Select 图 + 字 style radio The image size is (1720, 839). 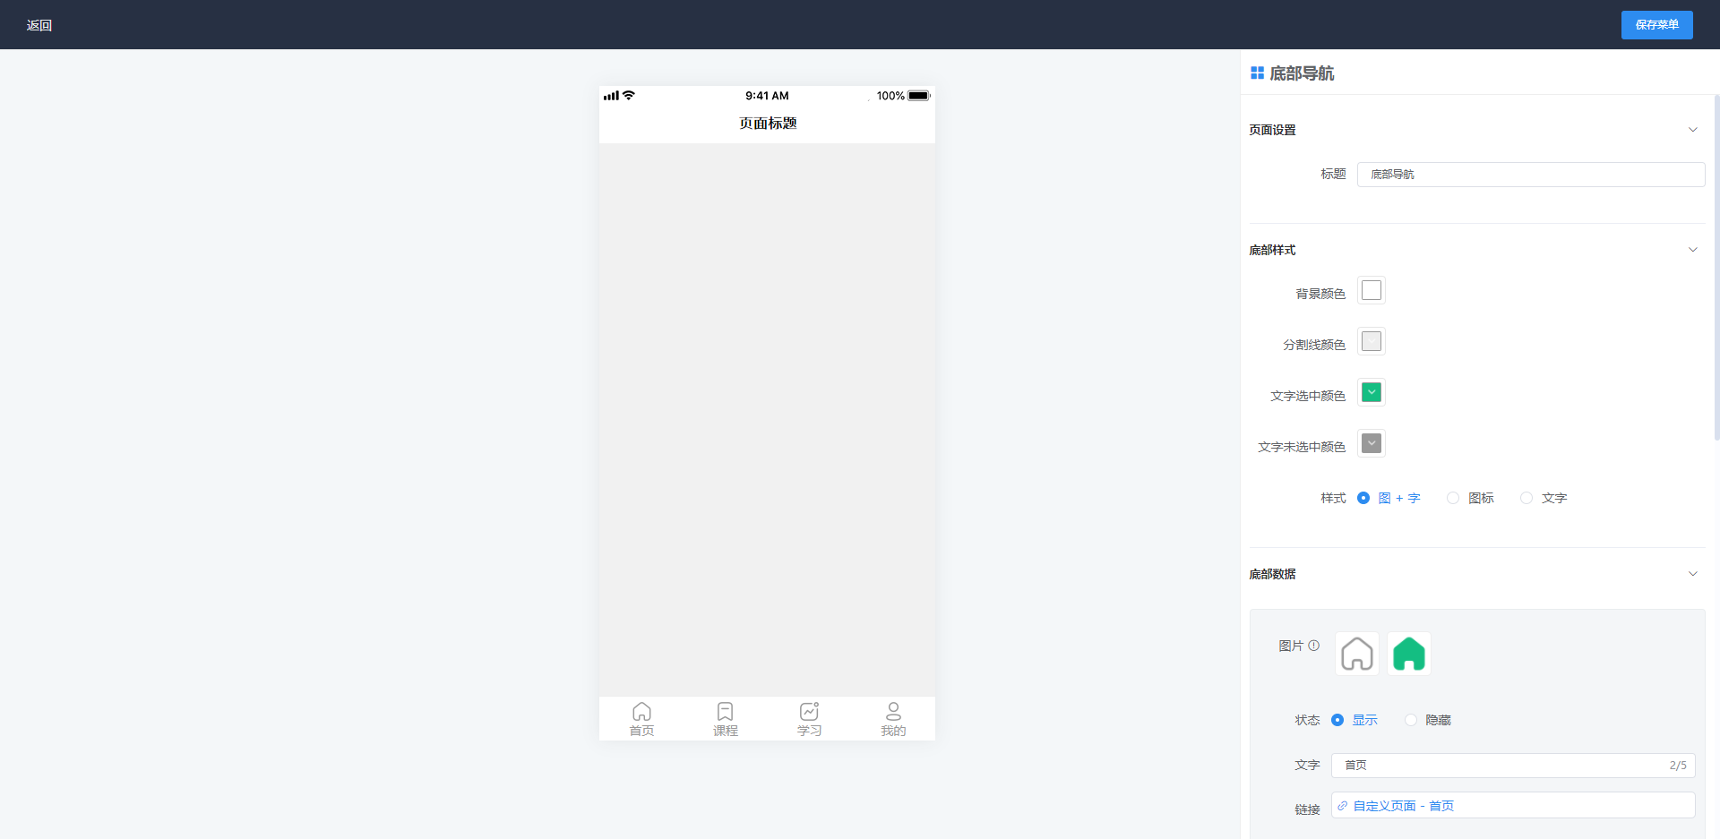(1363, 498)
